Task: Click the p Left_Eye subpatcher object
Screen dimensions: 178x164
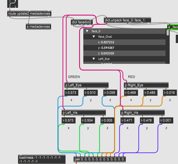Action: (x=86, y=85)
